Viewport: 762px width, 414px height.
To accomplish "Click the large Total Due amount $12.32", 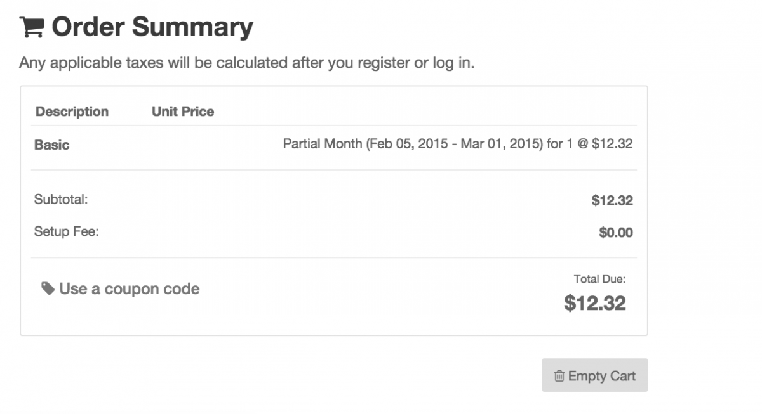I will tap(595, 303).
